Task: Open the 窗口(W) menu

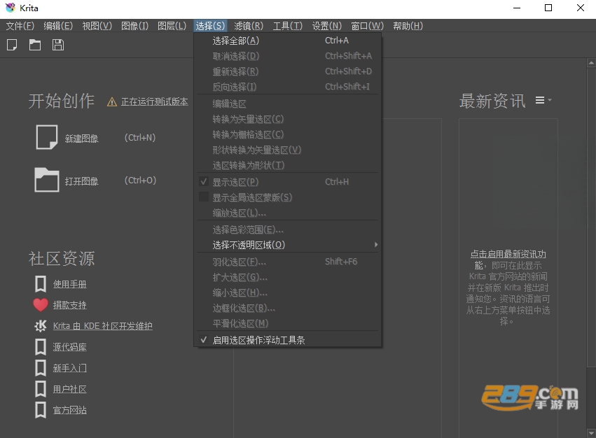Action: click(x=367, y=26)
